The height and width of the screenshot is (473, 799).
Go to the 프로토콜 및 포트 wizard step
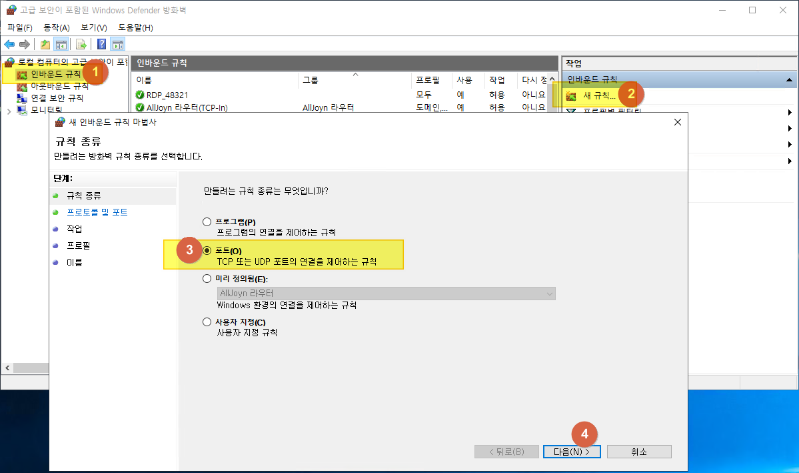click(x=97, y=212)
